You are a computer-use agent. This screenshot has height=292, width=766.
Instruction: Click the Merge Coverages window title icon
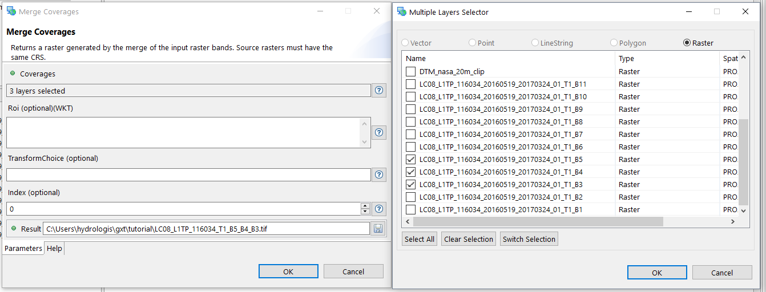[11, 11]
